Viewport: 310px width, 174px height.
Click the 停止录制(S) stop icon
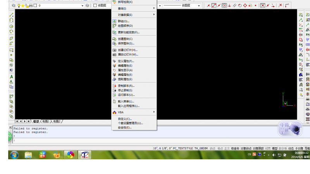pos(114,90)
